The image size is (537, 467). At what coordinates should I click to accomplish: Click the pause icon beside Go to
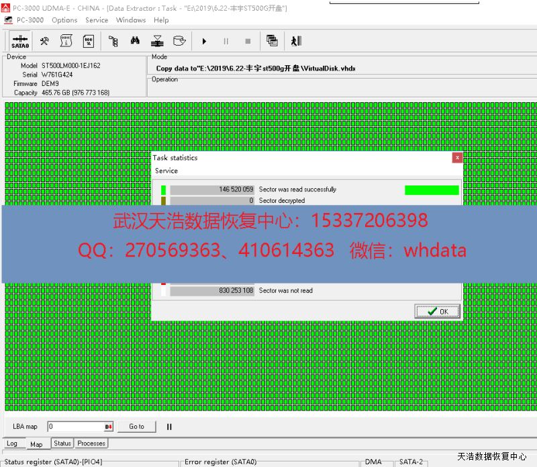click(169, 427)
